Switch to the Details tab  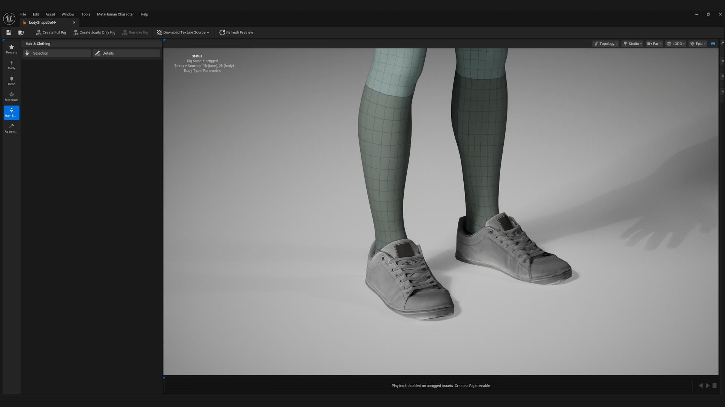[126, 53]
